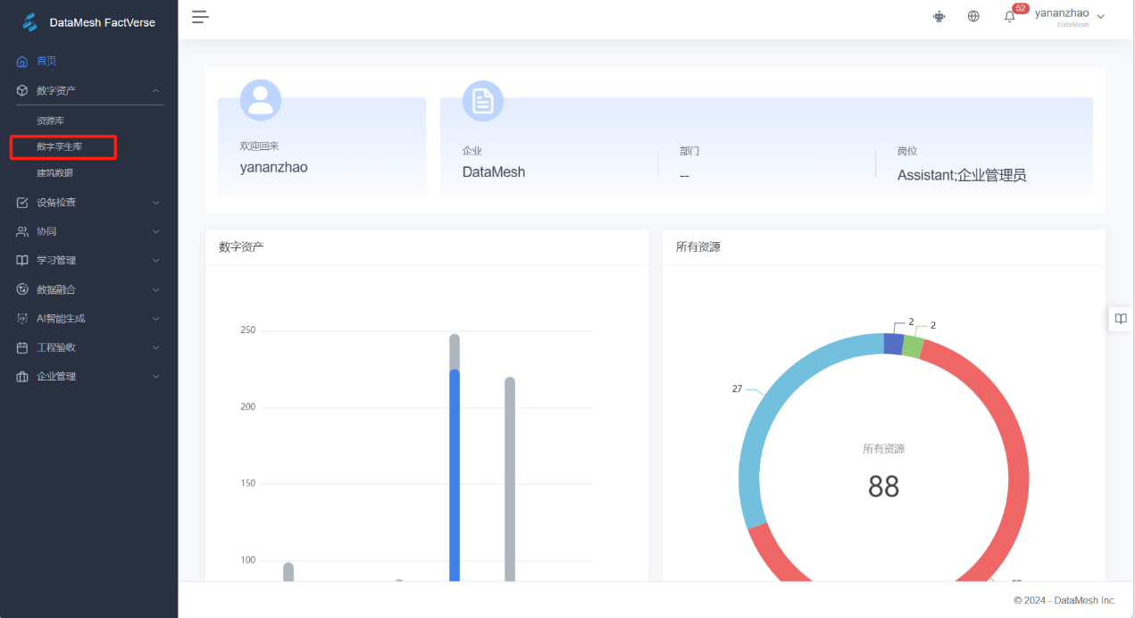The width and height of the screenshot is (1135, 618).
Task: Open the robot assistant icon
Action: tap(939, 16)
